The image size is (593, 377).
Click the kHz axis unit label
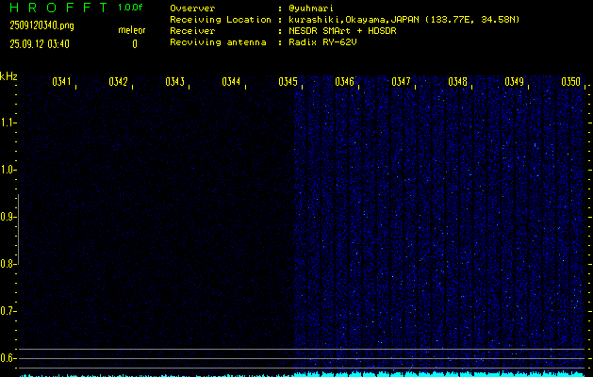pyautogui.click(x=8, y=76)
